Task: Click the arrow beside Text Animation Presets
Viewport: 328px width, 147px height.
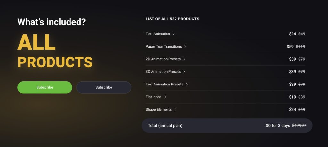Action: point(187,84)
